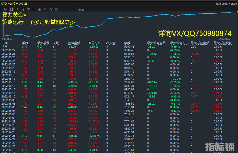Screen dimensions: 238x153
Task: Click the blue equity curve chart
Action: click(117, 25)
